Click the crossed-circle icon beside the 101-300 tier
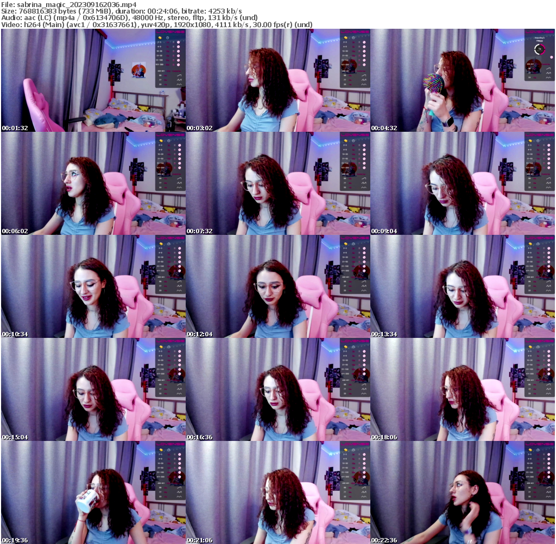 click(x=179, y=65)
